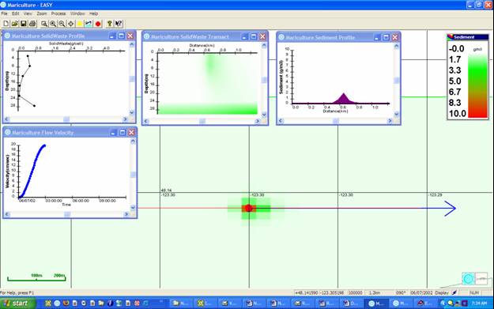This screenshot has width=494, height=309.
Task: Click the context help arrow-question icon
Action: coord(119,24)
